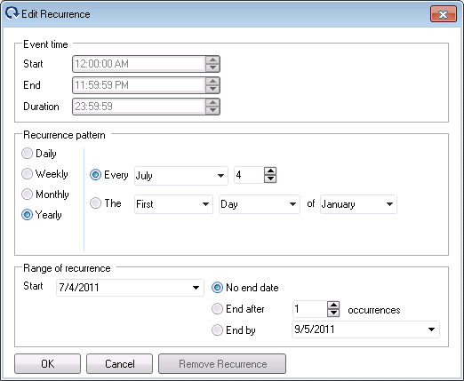Open the Day type dropdown

pos(260,204)
